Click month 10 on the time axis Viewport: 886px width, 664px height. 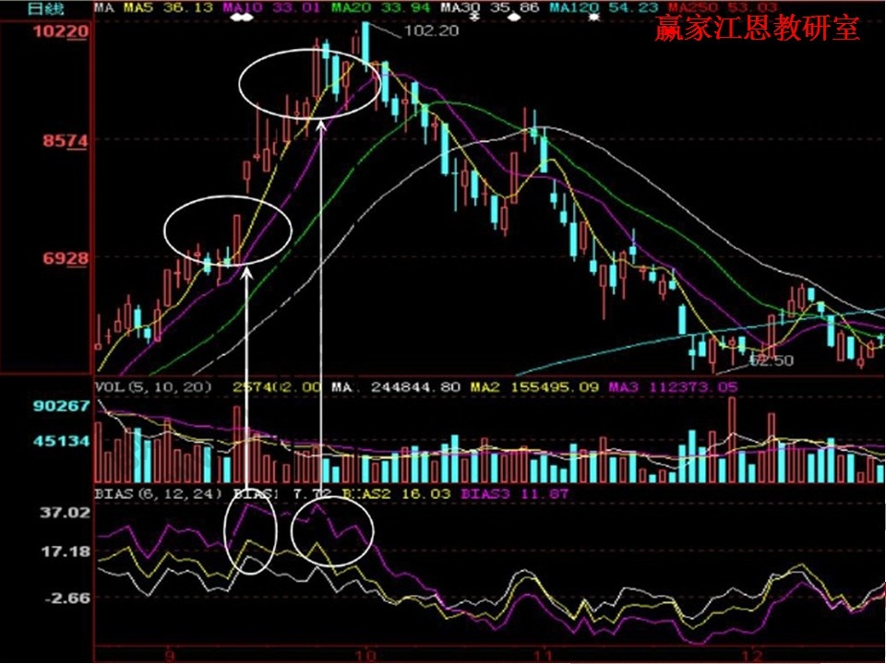tap(365, 654)
